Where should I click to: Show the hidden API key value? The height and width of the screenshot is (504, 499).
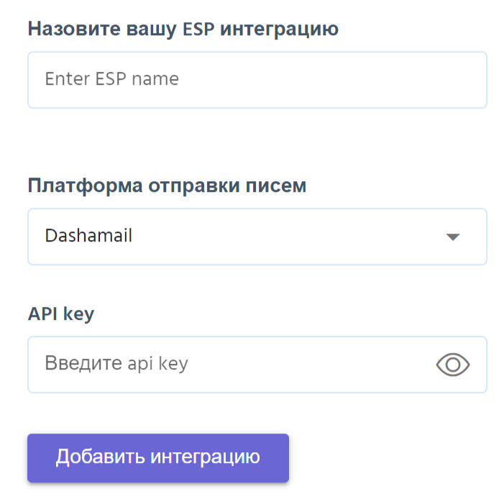tap(453, 365)
